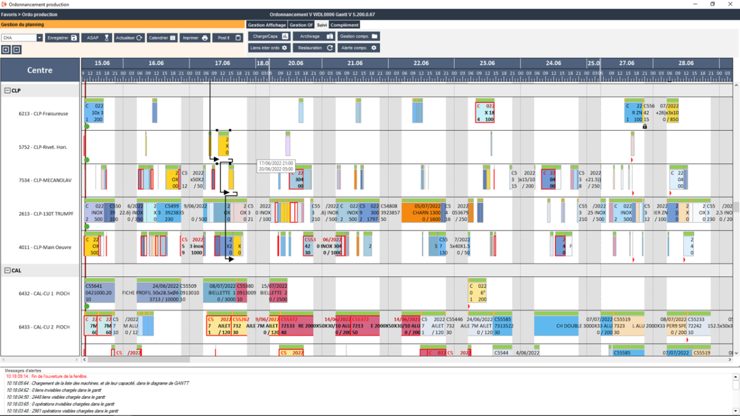Click the 22.06 date header in timeline

pyautogui.click(x=421, y=63)
